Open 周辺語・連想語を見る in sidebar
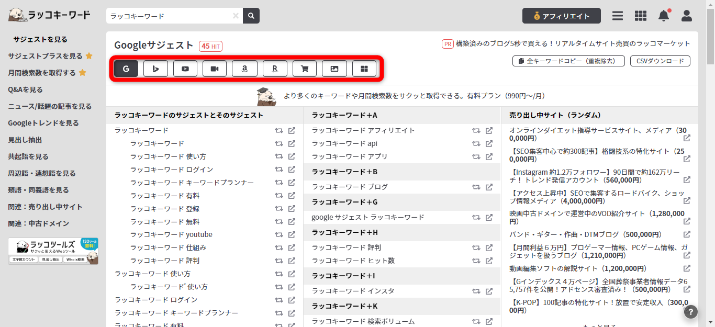This screenshot has width=715, height=327. 42,173
